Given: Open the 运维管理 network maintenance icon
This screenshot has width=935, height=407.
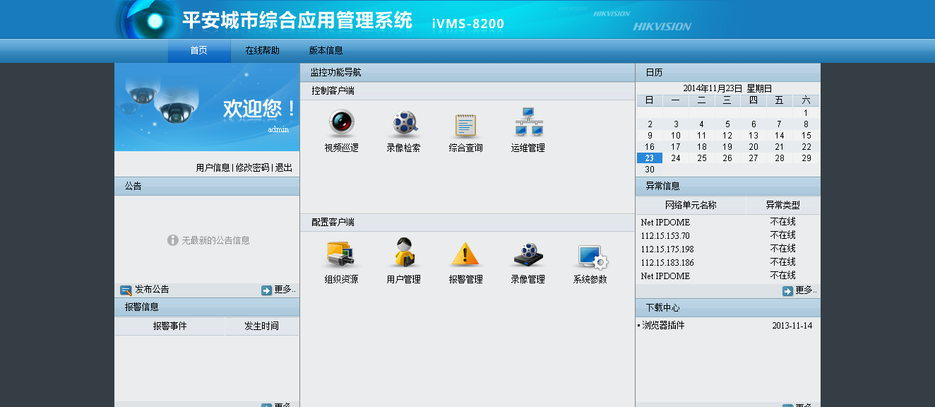Looking at the screenshot, I should click(x=528, y=122).
